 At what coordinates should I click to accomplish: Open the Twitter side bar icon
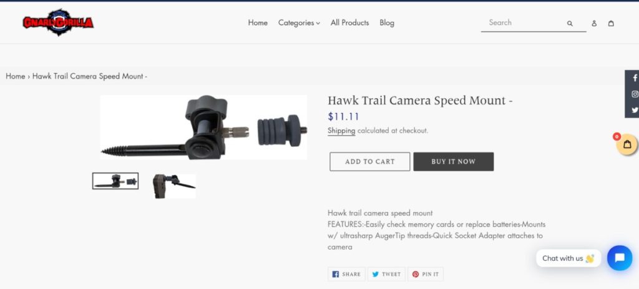pyautogui.click(x=635, y=110)
